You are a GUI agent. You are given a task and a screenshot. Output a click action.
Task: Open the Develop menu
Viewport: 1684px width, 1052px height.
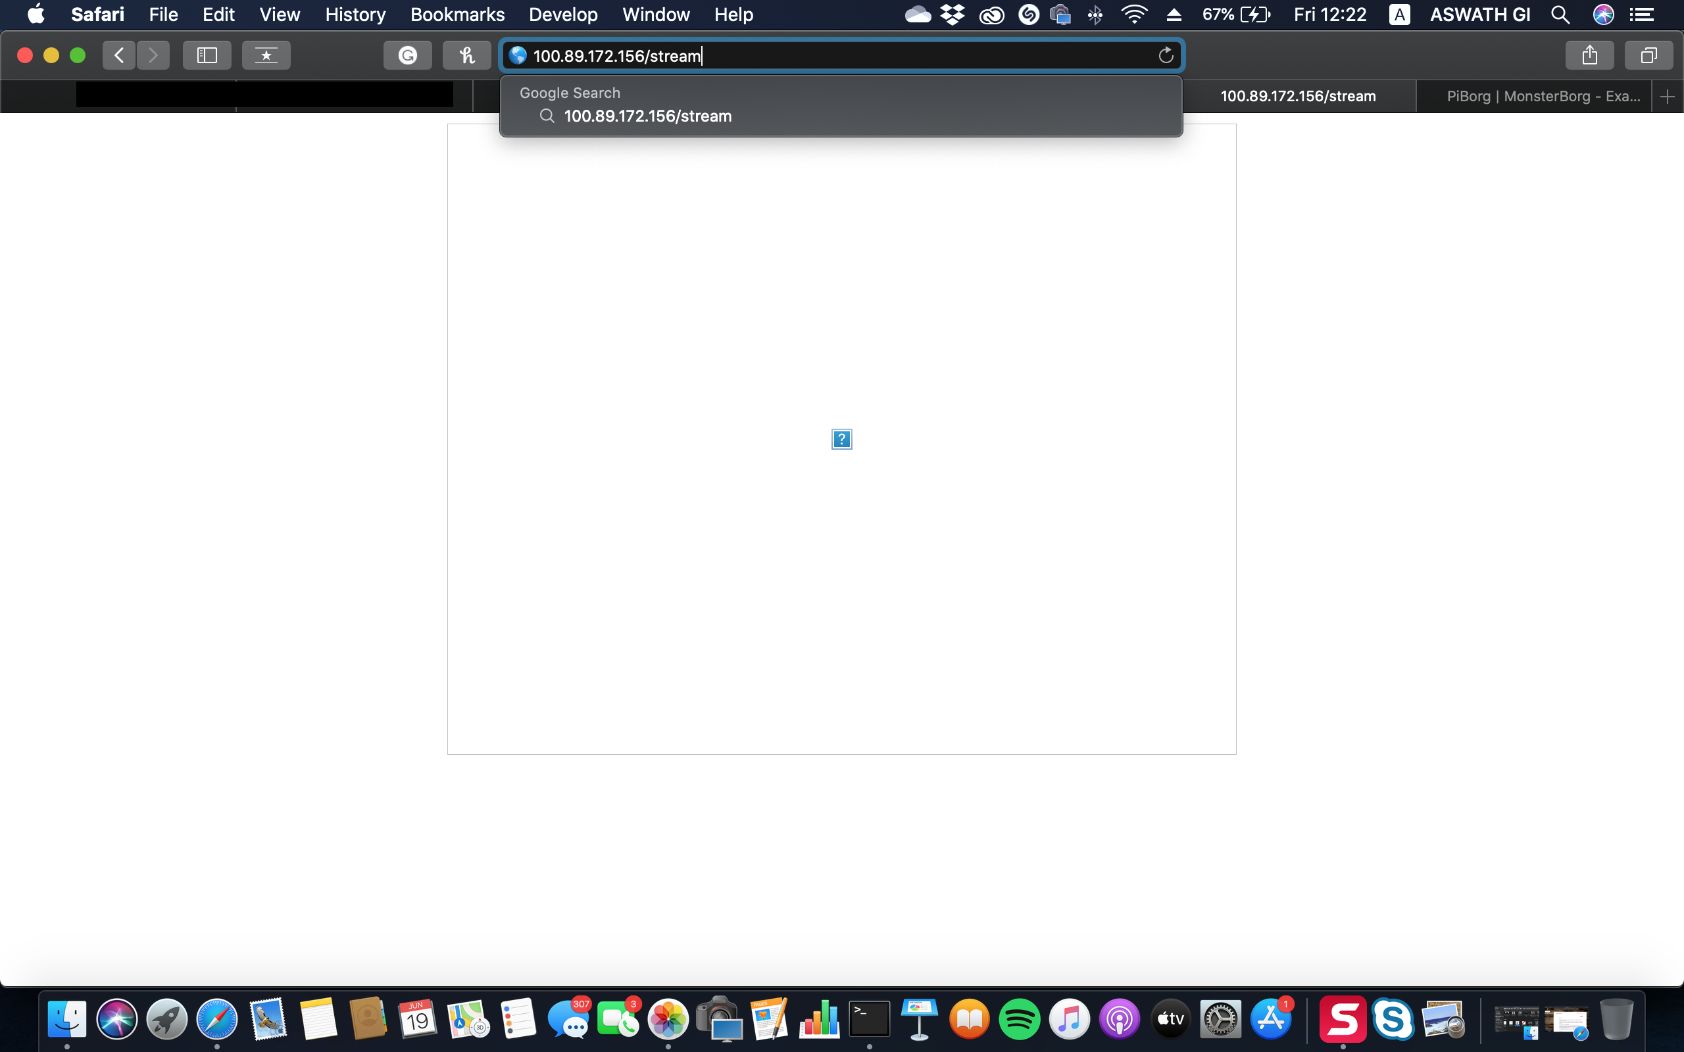563,14
